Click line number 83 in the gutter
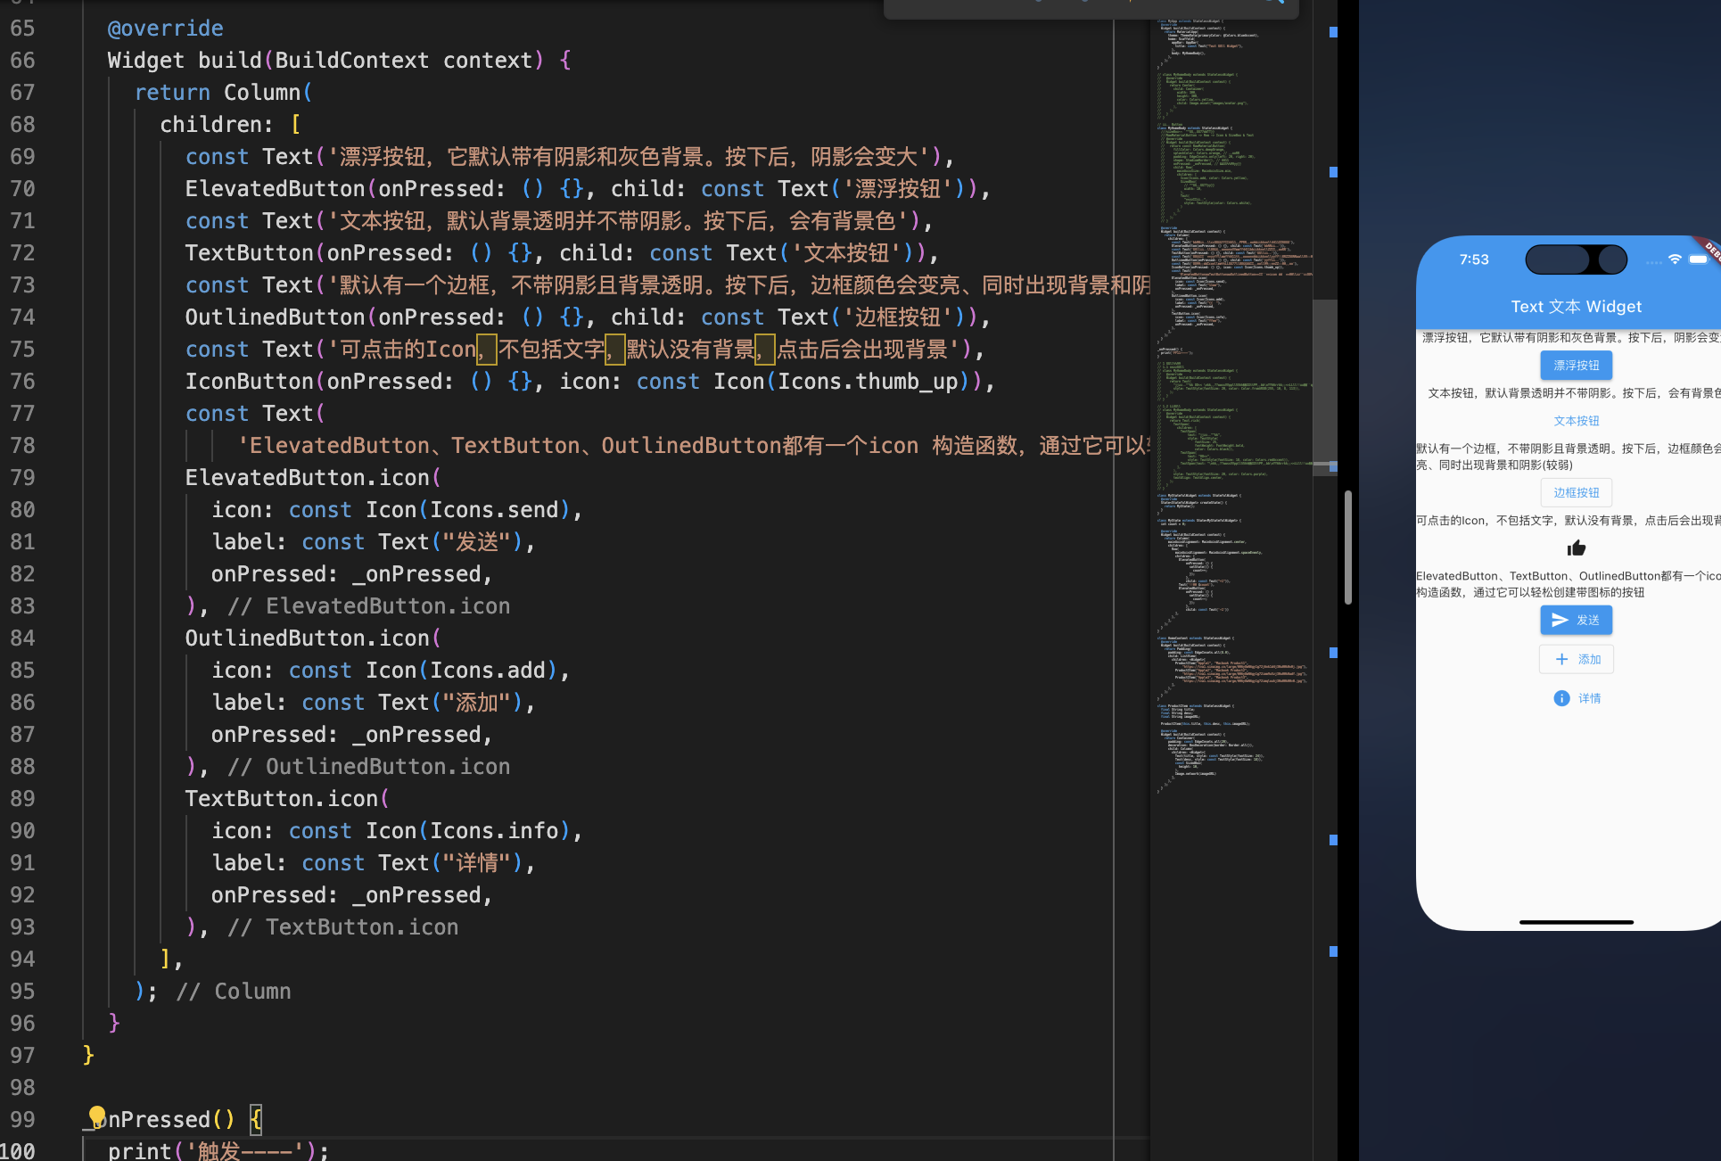 23,606
